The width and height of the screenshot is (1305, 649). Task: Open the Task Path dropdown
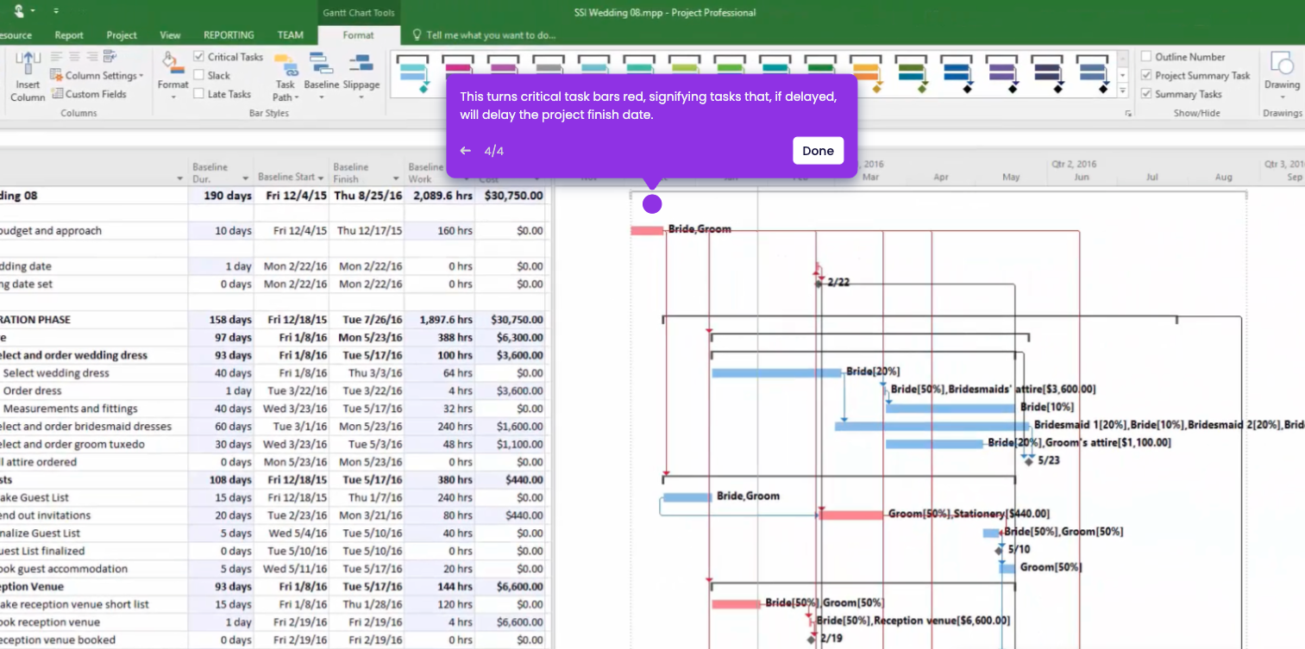pyautogui.click(x=285, y=76)
